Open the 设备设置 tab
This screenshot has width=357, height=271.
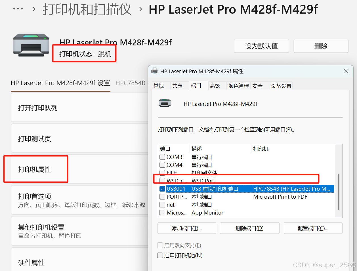(281, 86)
